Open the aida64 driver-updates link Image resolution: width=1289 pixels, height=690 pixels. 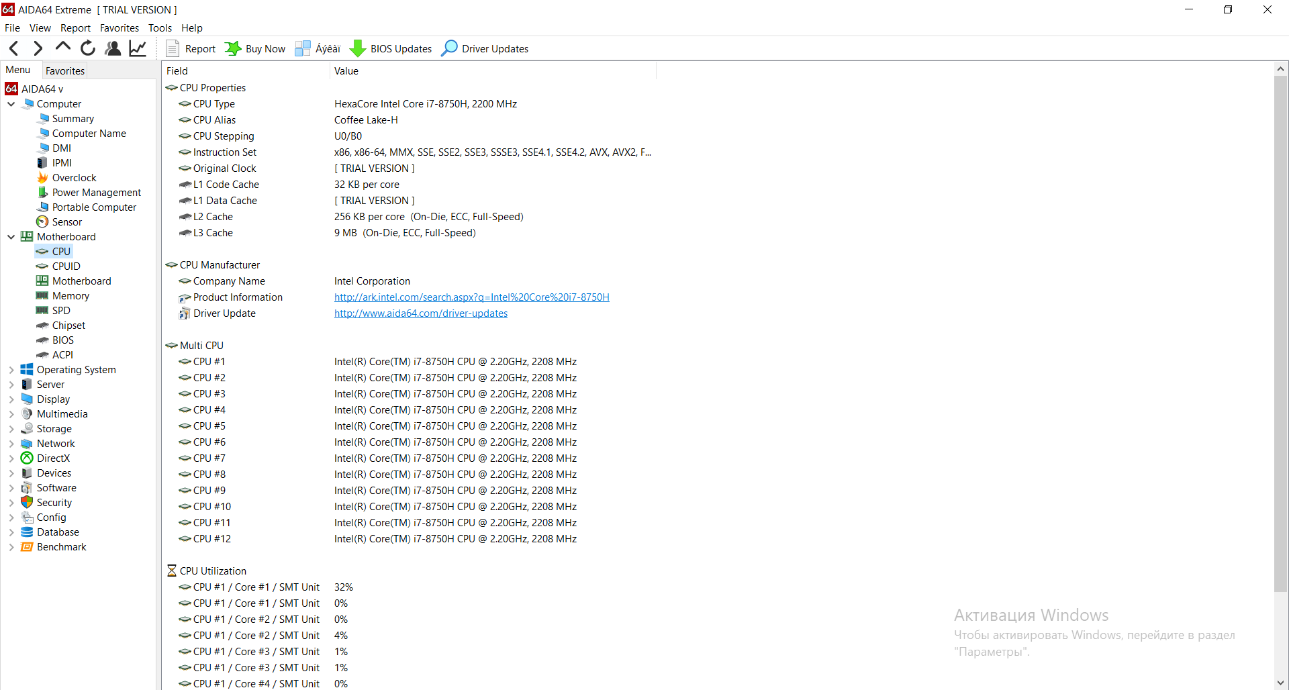[x=421, y=313]
